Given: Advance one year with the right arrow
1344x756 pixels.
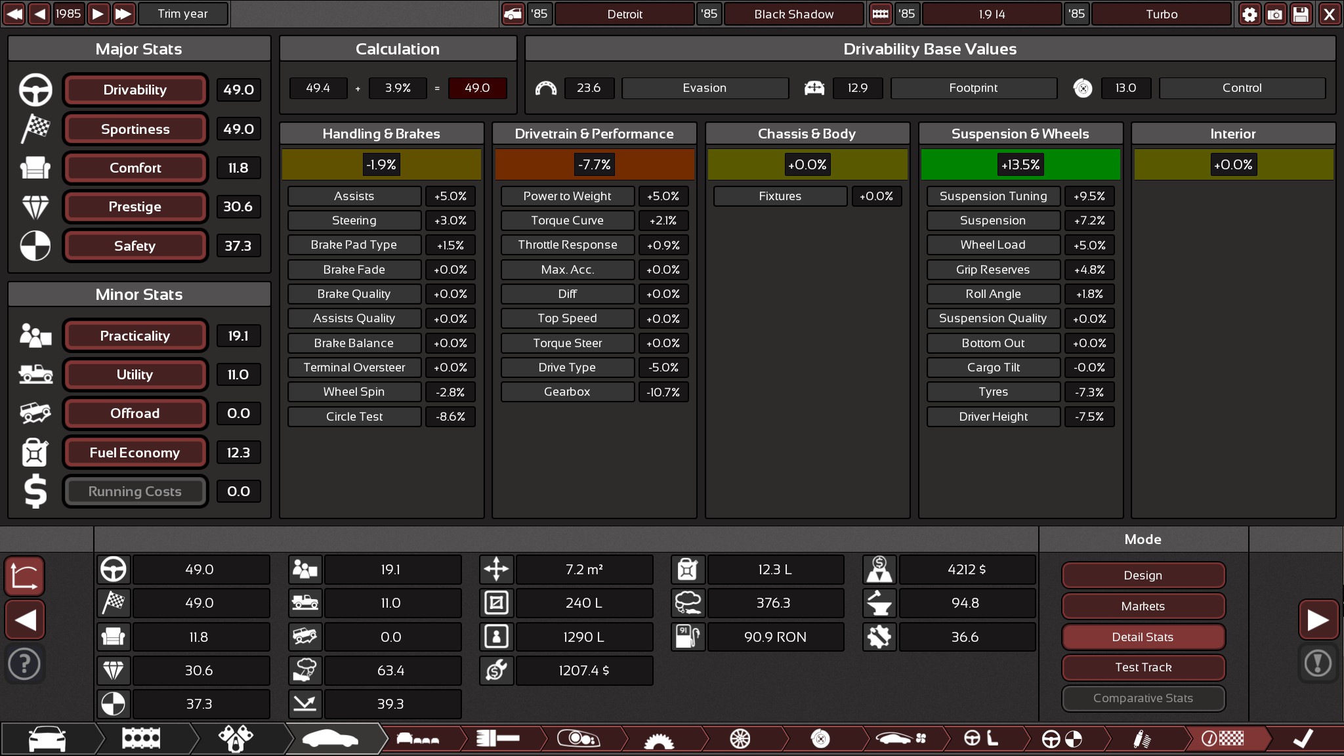Looking at the screenshot, I should pos(98,14).
